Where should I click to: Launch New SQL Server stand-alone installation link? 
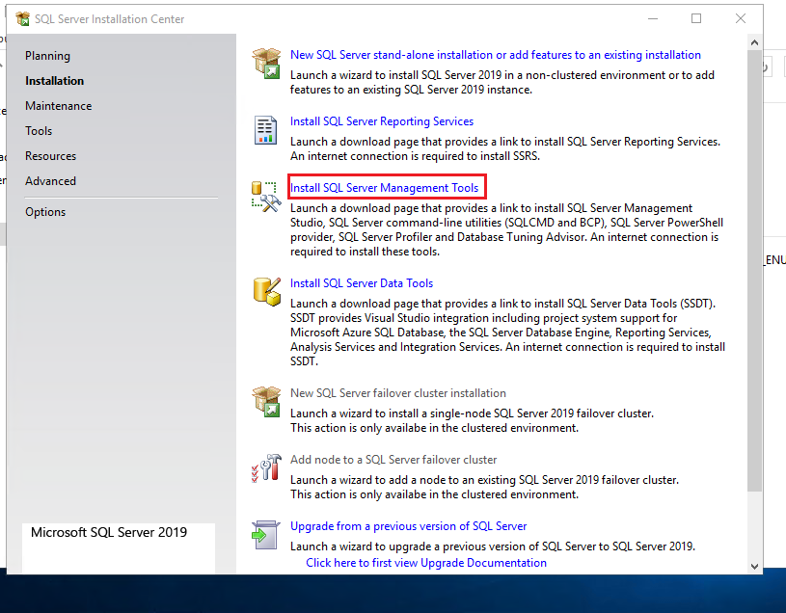(x=496, y=55)
